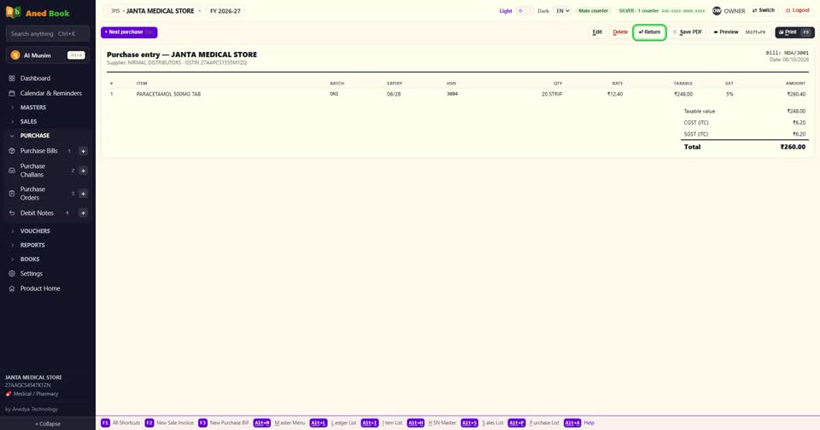Click the expiry value 06/28
Viewport: 820px width, 430px height.
pos(393,94)
